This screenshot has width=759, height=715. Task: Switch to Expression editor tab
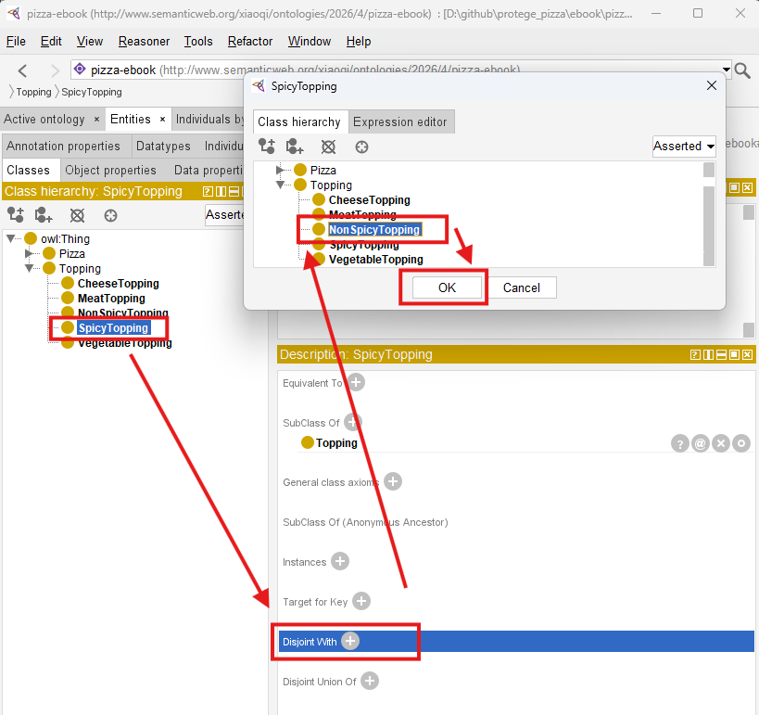point(400,121)
